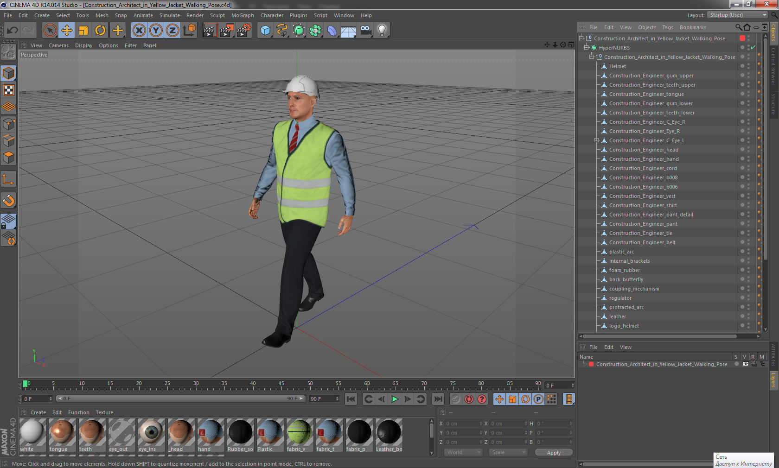
Task: Select the Live Selection tool
Action: 50,31
